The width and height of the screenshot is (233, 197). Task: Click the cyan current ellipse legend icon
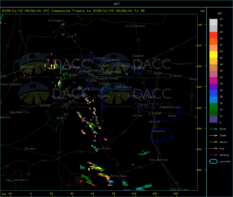[x=213, y=161]
